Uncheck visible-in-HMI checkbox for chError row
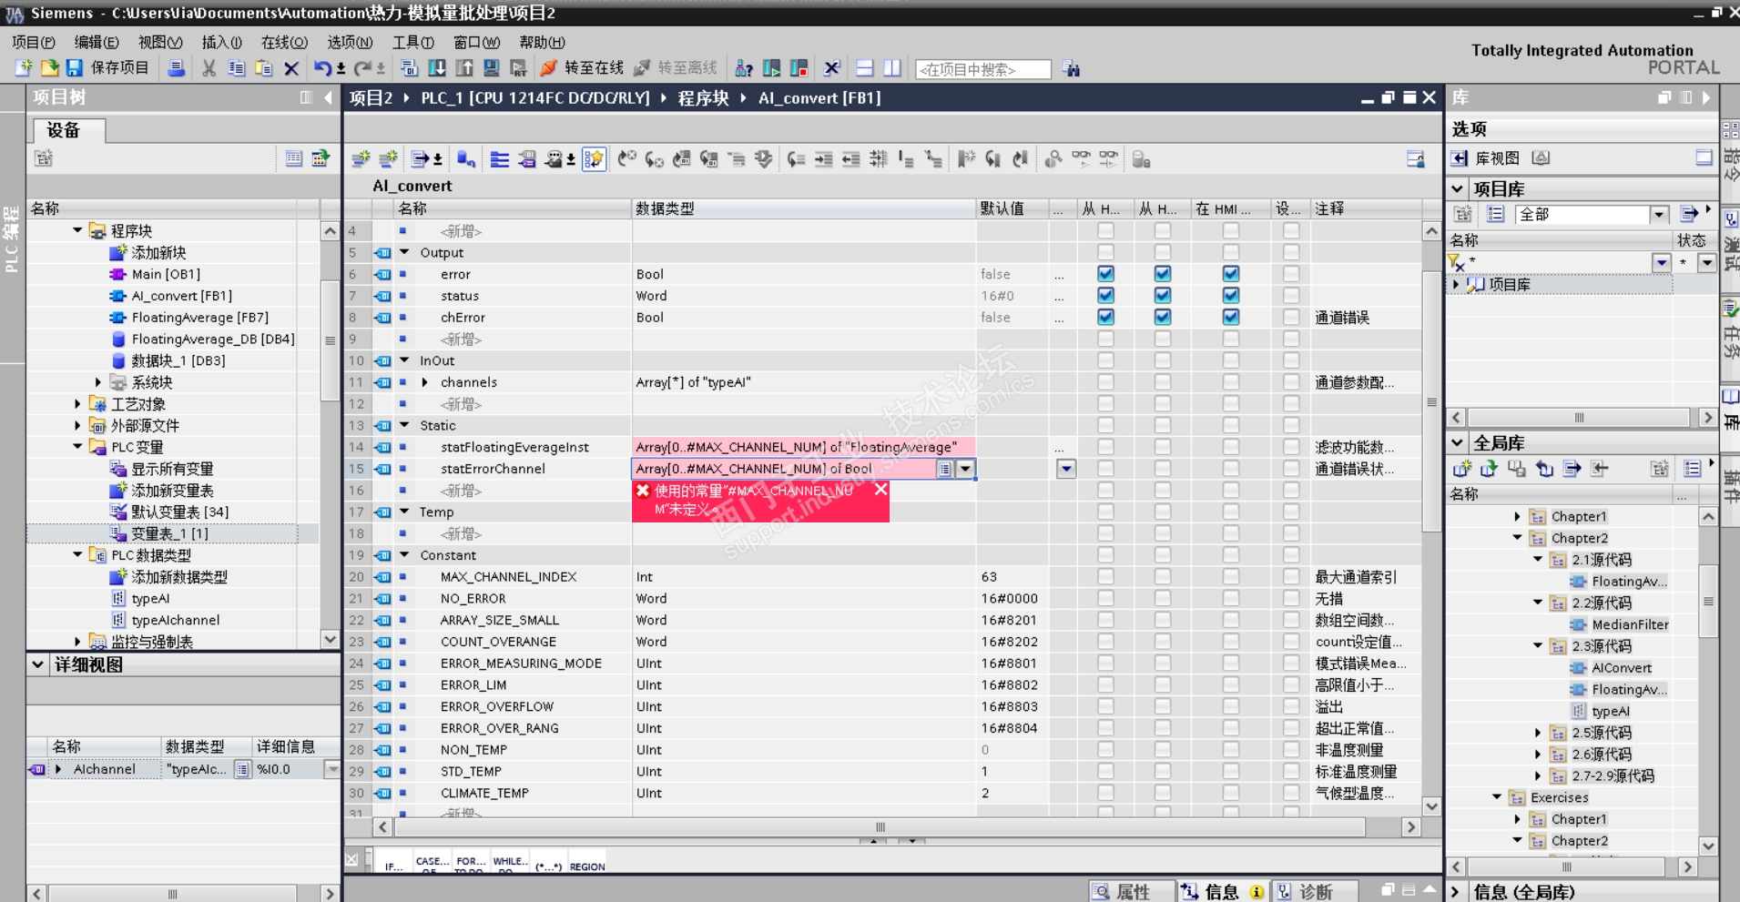Viewport: 1740px width, 902px height. pyautogui.click(x=1231, y=318)
